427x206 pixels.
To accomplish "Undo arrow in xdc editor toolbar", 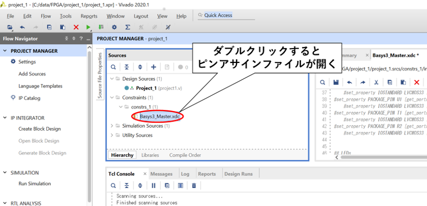I will pos(350,82).
